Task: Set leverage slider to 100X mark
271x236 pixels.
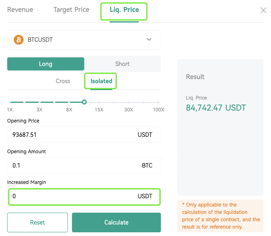Action: [159, 102]
